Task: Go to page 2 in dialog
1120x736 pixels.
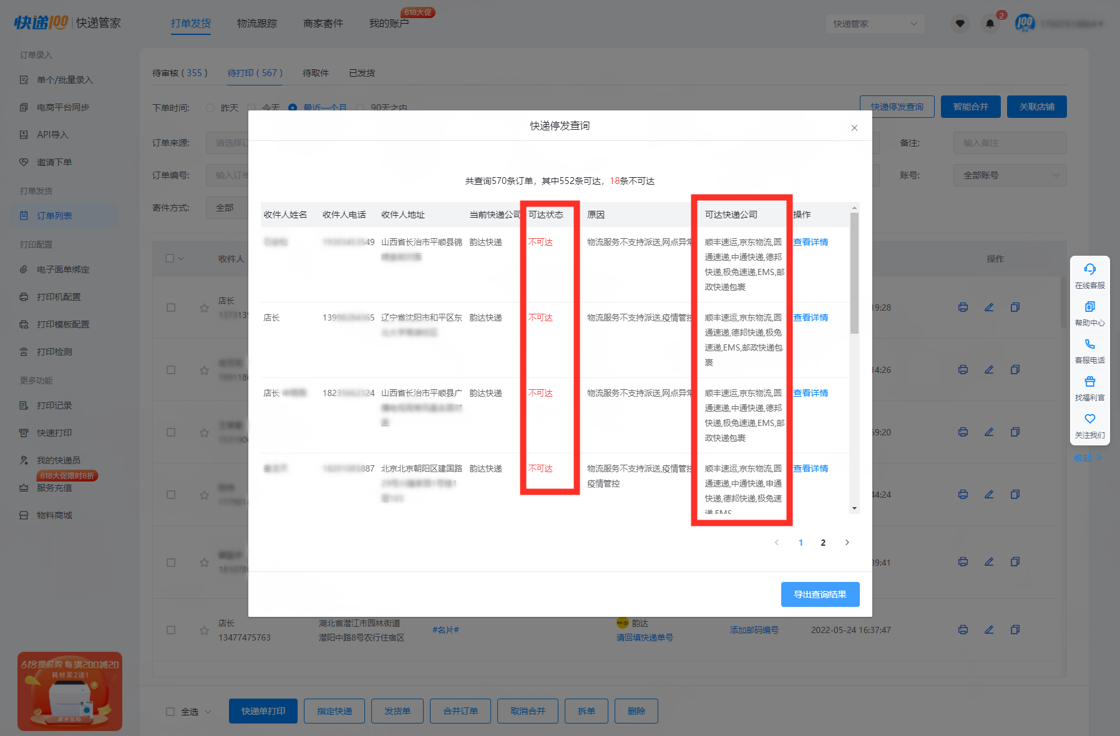Action: 823,543
